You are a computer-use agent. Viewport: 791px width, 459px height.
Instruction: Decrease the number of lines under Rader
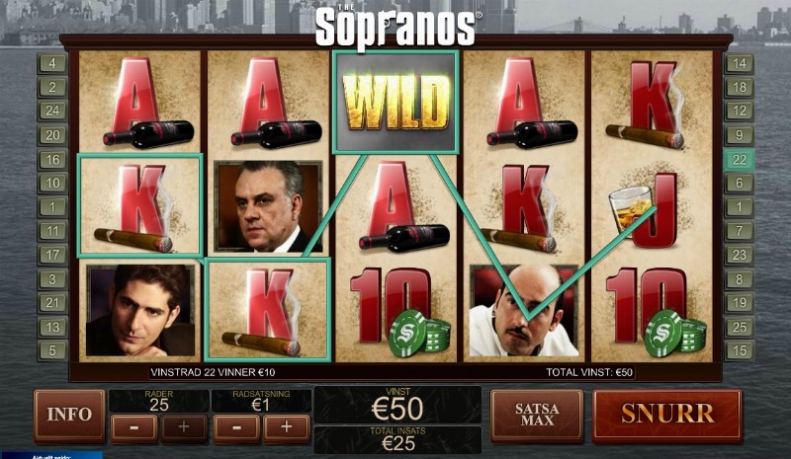pyautogui.click(x=134, y=427)
